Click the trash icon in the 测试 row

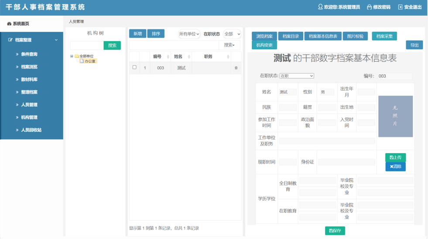(x=236, y=68)
